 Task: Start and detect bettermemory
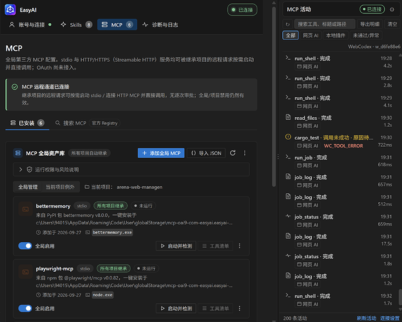176,246
